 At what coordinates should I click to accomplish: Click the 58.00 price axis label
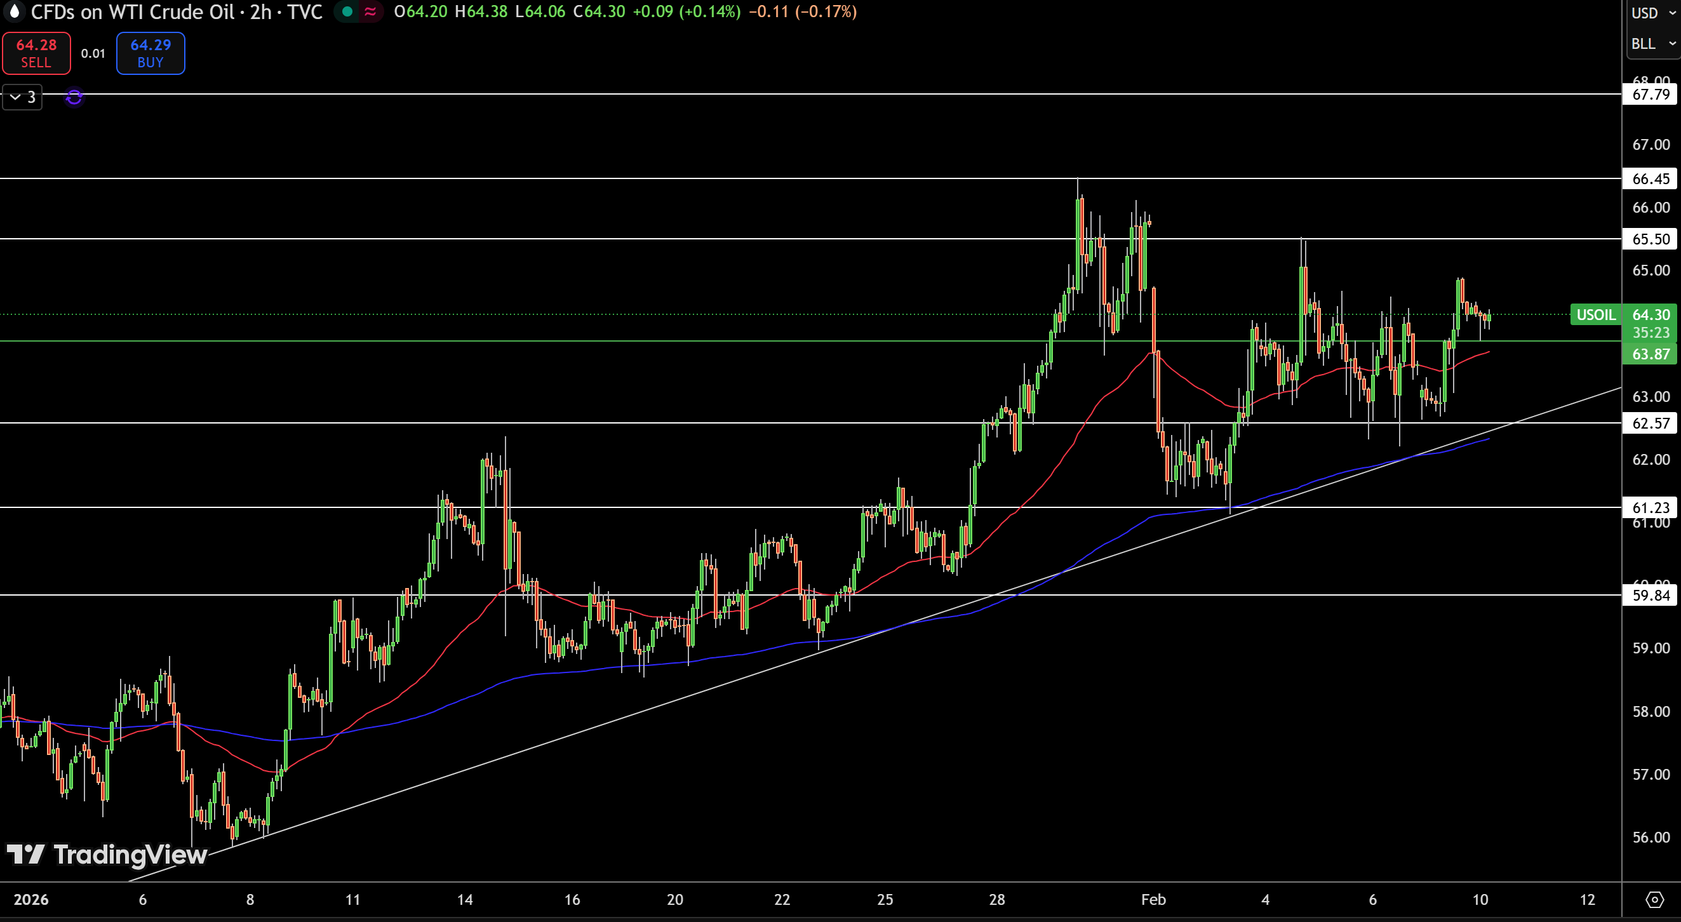[x=1651, y=712]
